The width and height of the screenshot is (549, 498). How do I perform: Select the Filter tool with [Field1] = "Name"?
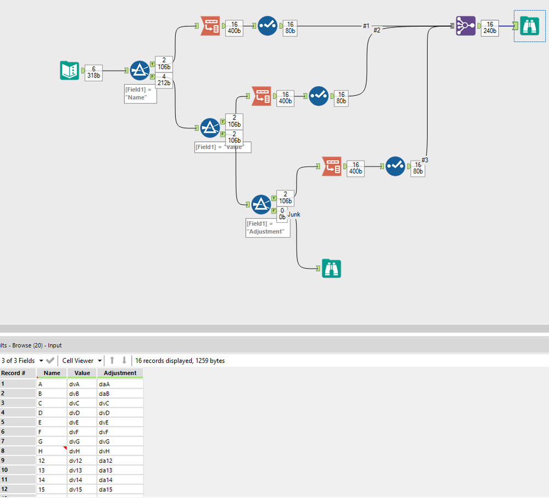(x=140, y=70)
